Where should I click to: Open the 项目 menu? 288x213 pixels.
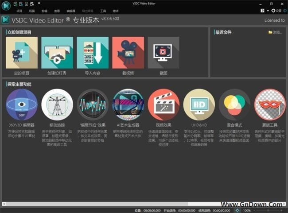tap(19, 11)
